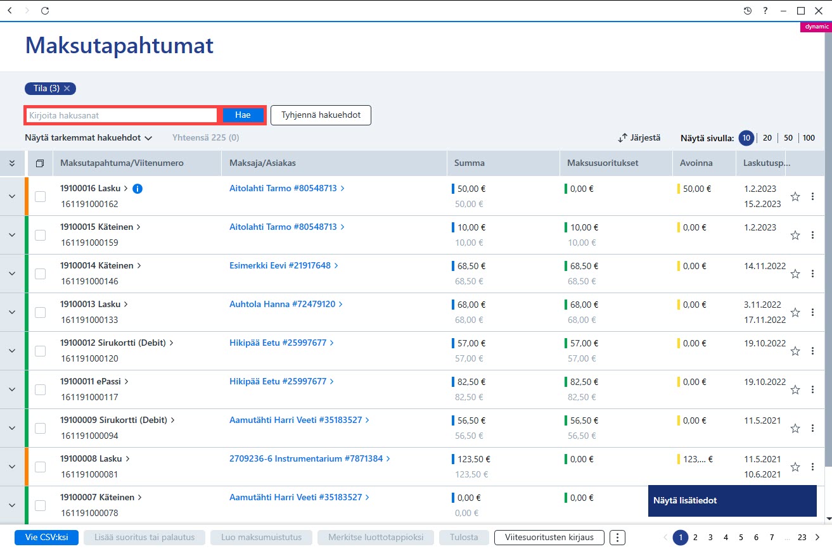Show Näytä tarkemmat hakuehdot advanced filters
The image size is (832, 549).
(89, 137)
